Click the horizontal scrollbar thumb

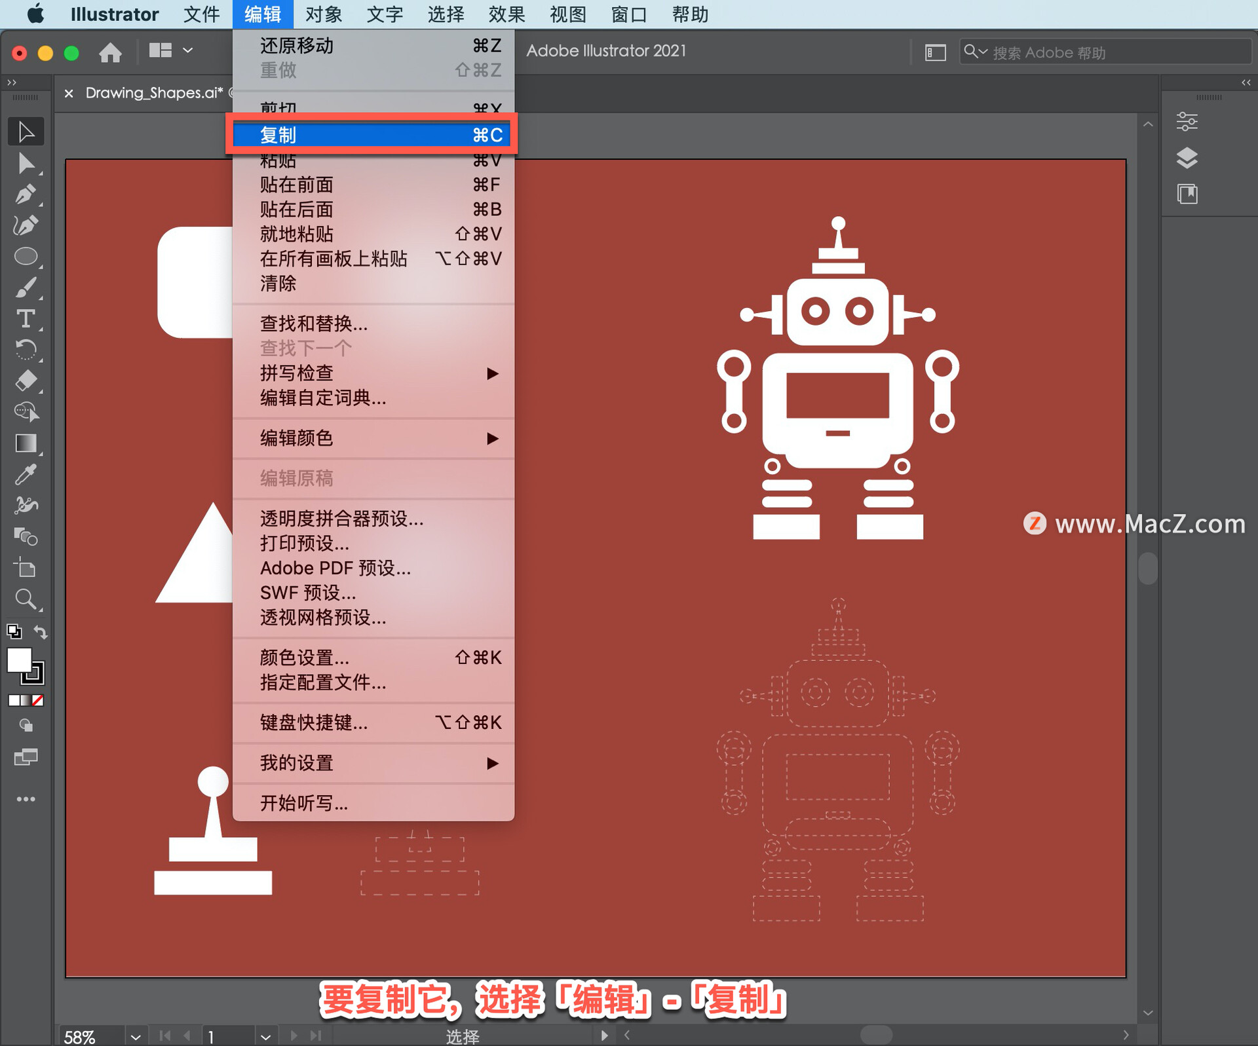click(x=876, y=1036)
